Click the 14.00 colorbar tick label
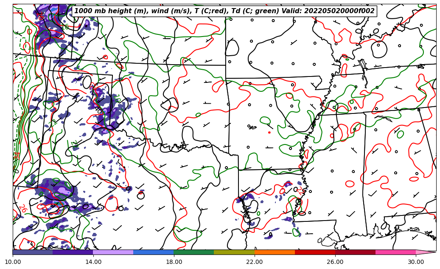The width and height of the screenshot is (440, 269). (x=93, y=262)
